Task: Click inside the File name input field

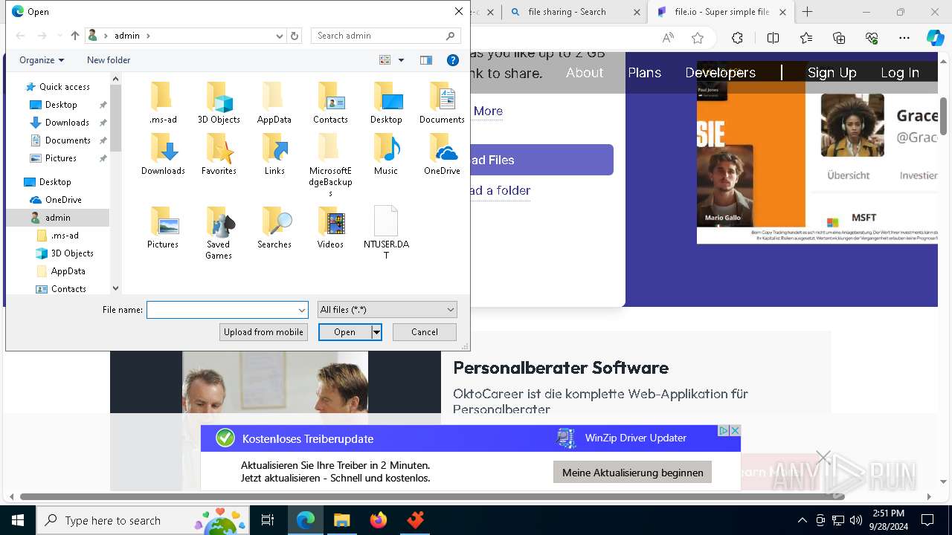Action: coord(222,310)
